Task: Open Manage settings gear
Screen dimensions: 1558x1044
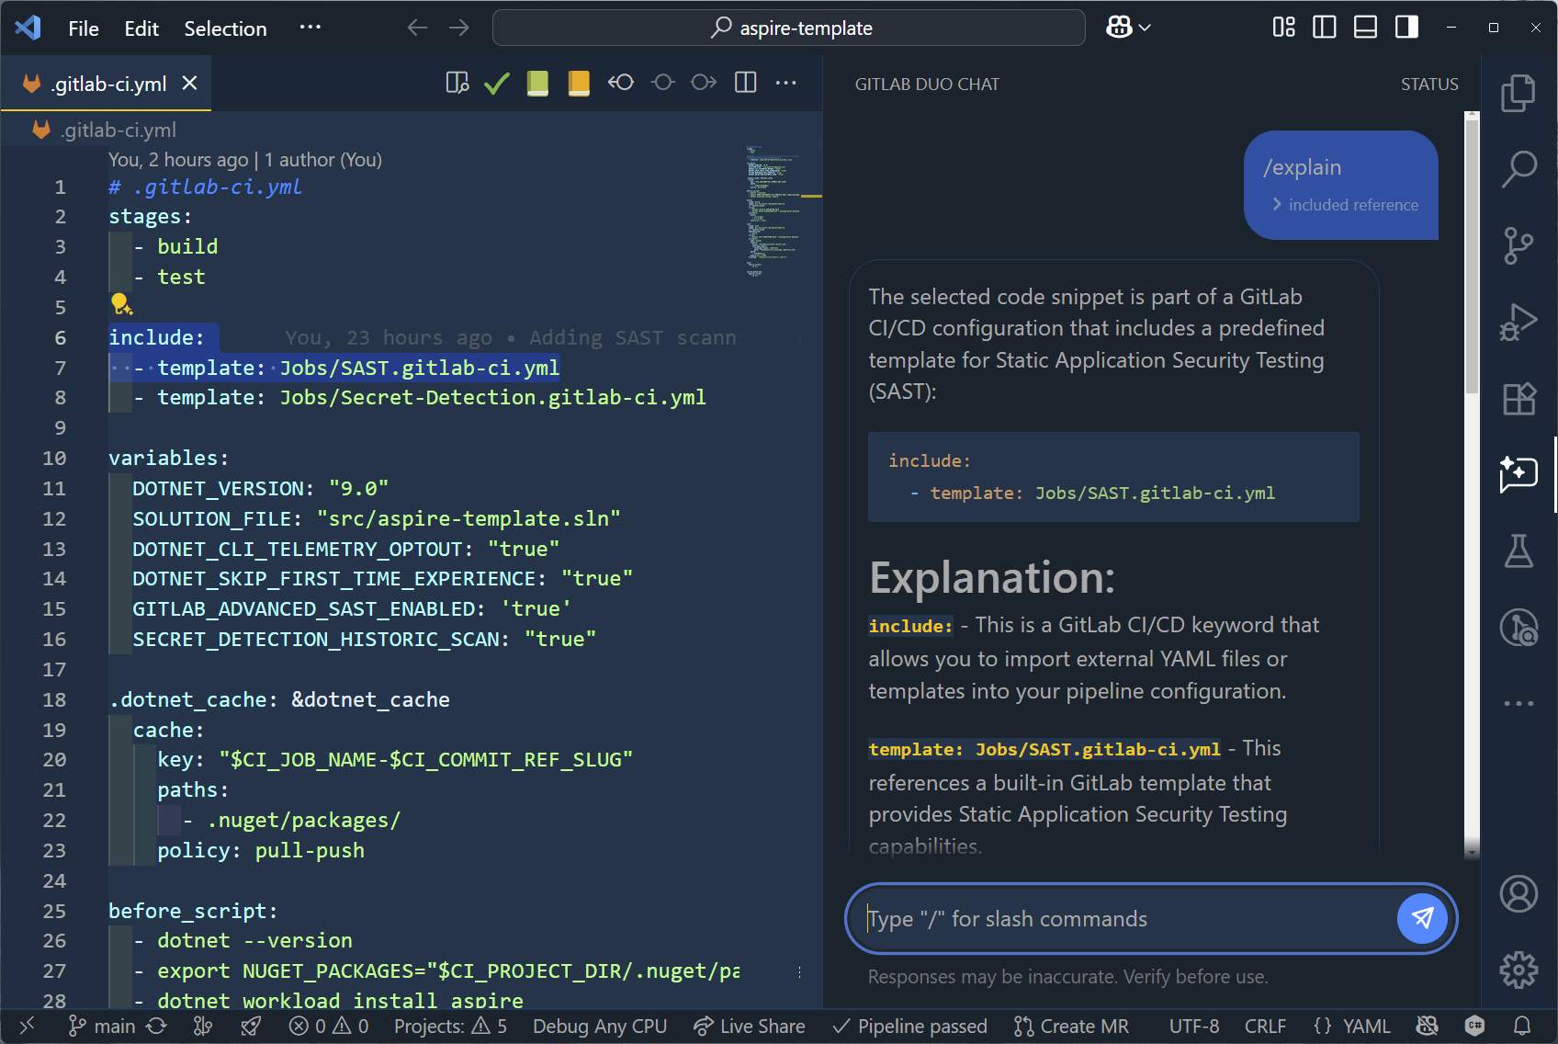Action: click(1518, 970)
